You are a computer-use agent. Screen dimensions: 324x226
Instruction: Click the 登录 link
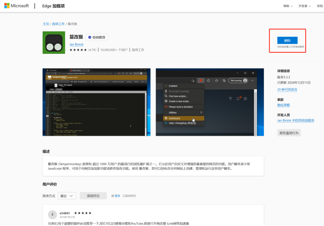click(117, 196)
